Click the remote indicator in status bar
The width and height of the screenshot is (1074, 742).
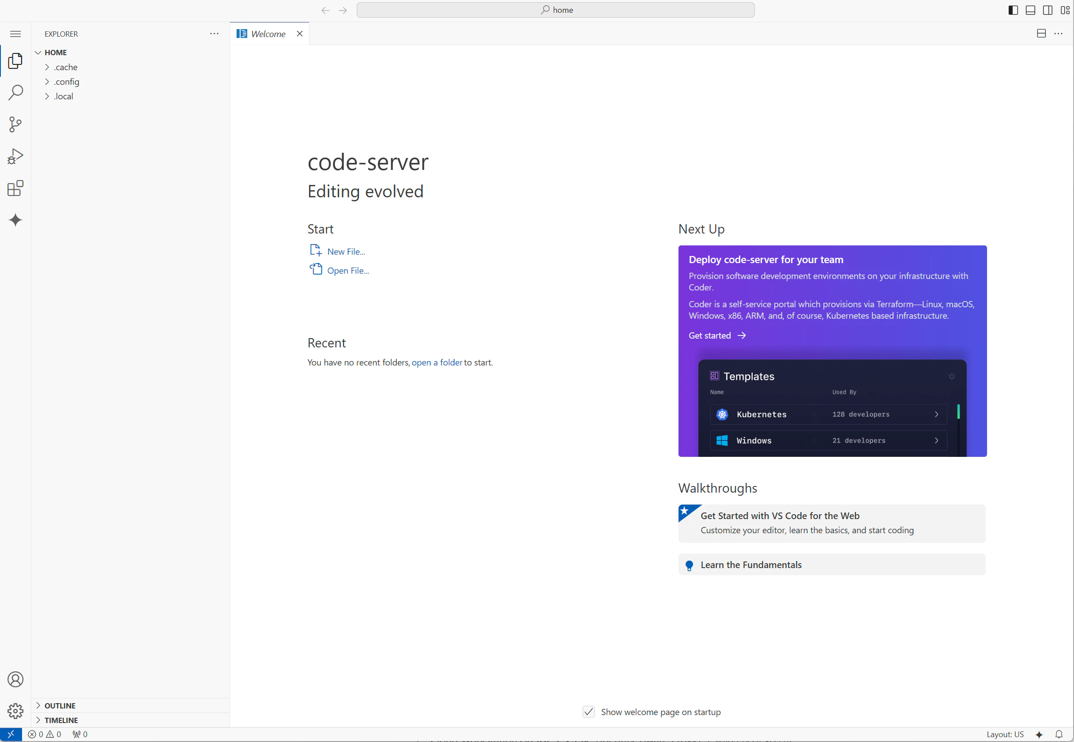point(11,734)
